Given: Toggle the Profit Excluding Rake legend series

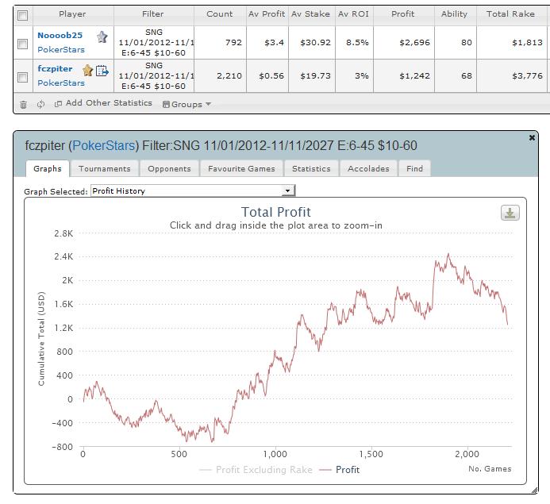Looking at the screenshot, I should [256, 470].
